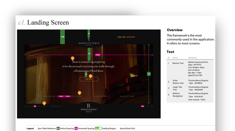Click the Padding Region legend swatch

tap(98, 128)
